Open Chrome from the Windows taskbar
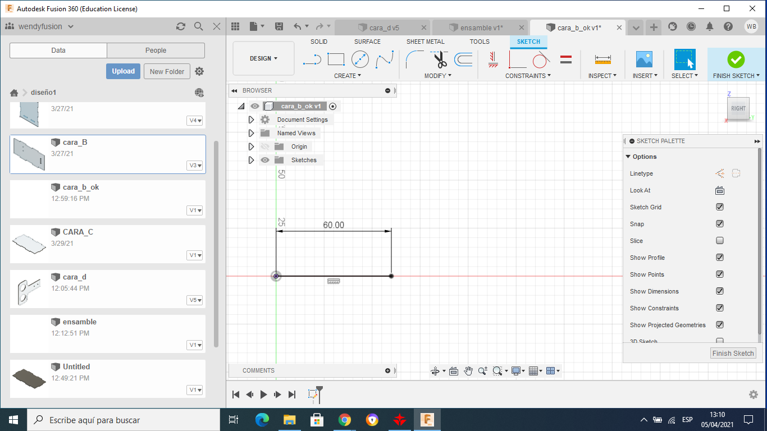The height and width of the screenshot is (431, 767). coord(344,420)
